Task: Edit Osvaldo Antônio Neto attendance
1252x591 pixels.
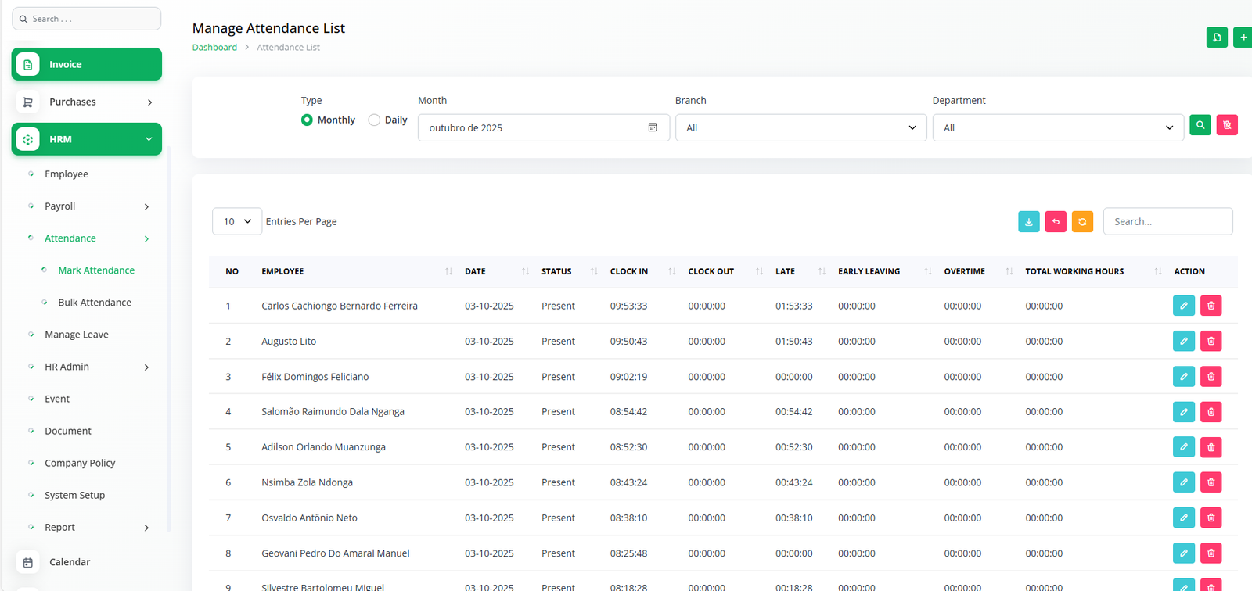Action: [x=1184, y=518]
